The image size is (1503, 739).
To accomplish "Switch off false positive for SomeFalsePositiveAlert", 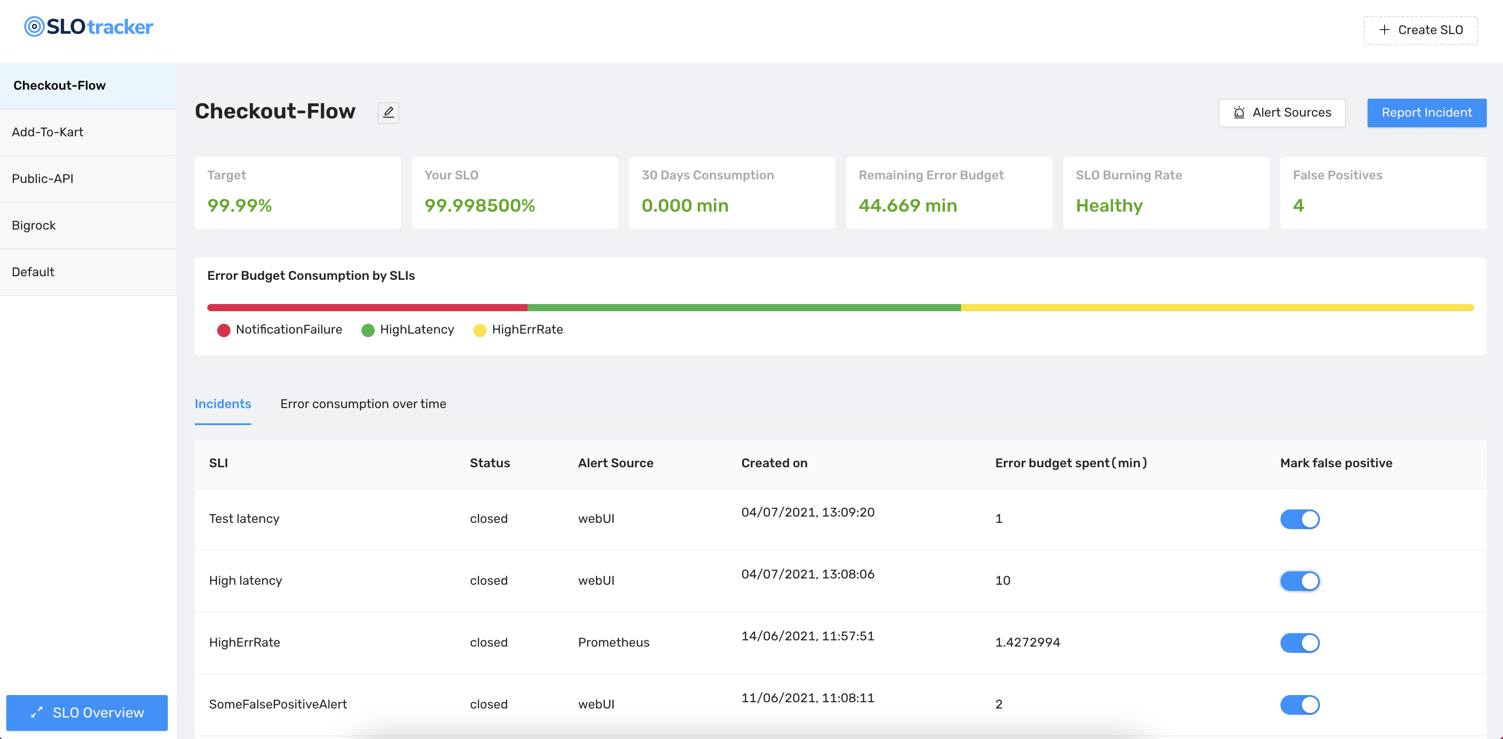I will 1299,704.
